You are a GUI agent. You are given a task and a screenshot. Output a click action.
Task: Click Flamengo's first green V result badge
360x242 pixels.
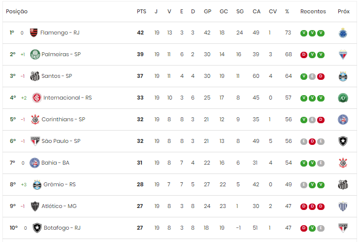tap(304, 33)
